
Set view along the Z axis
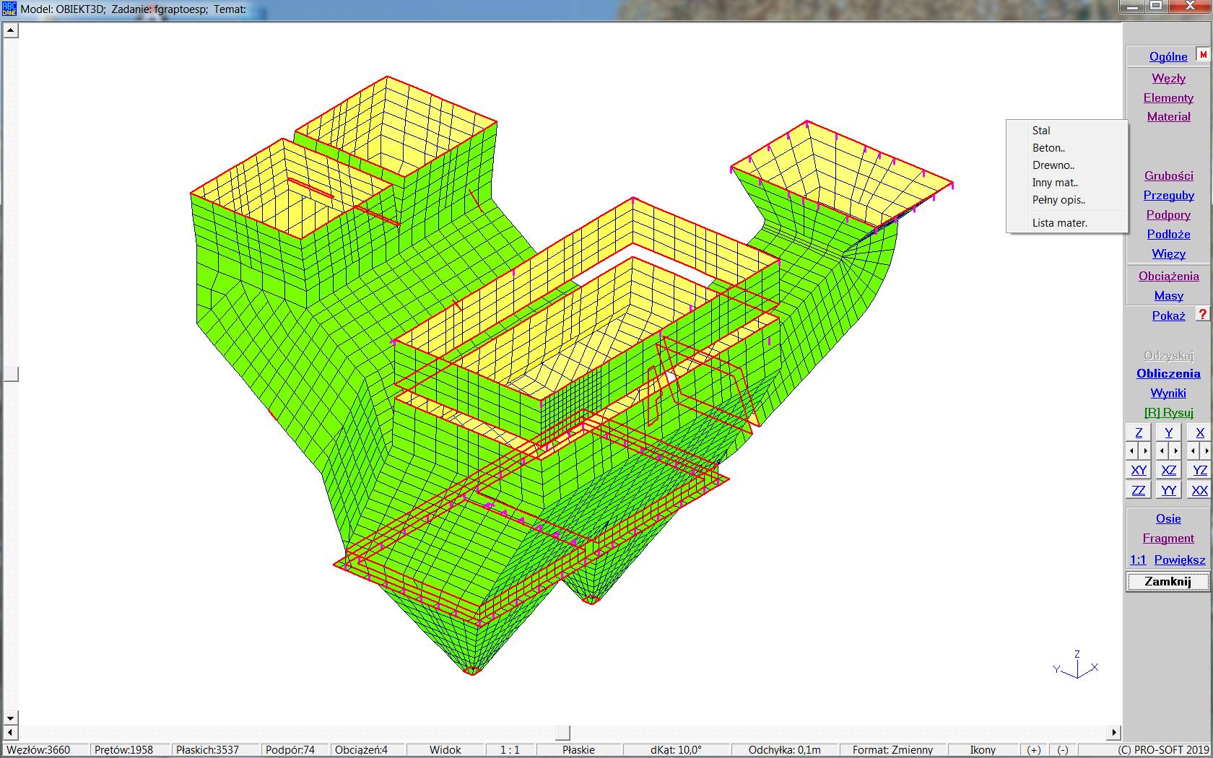click(x=1139, y=432)
